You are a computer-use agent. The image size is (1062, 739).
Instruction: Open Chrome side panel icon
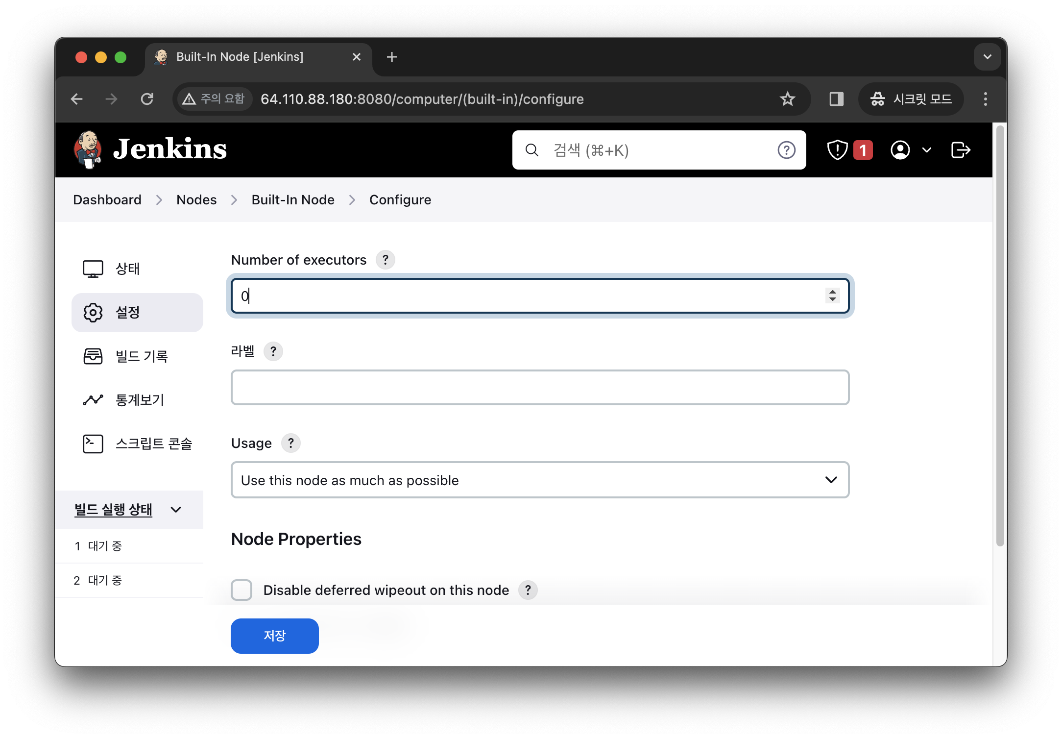(x=836, y=99)
